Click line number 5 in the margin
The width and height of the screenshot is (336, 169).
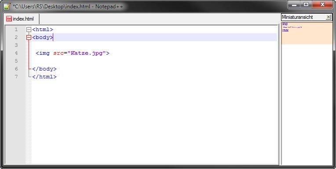click(x=16, y=61)
